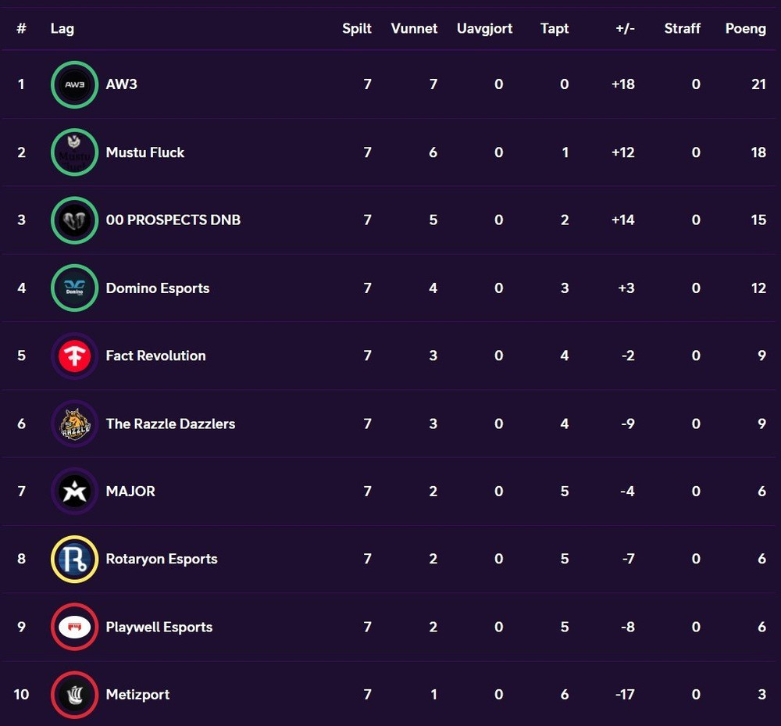Sort by the Poeng column header
The image size is (781, 726).
(x=745, y=28)
